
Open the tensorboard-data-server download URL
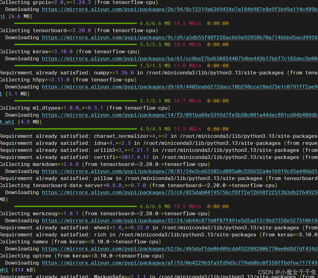[180, 192]
